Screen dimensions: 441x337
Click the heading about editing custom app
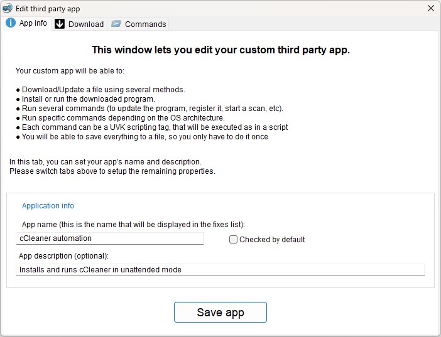(220, 50)
